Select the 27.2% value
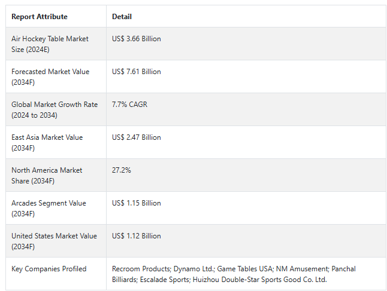Image resolution: width=387 pixels, height=291 pixels. (122, 170)
